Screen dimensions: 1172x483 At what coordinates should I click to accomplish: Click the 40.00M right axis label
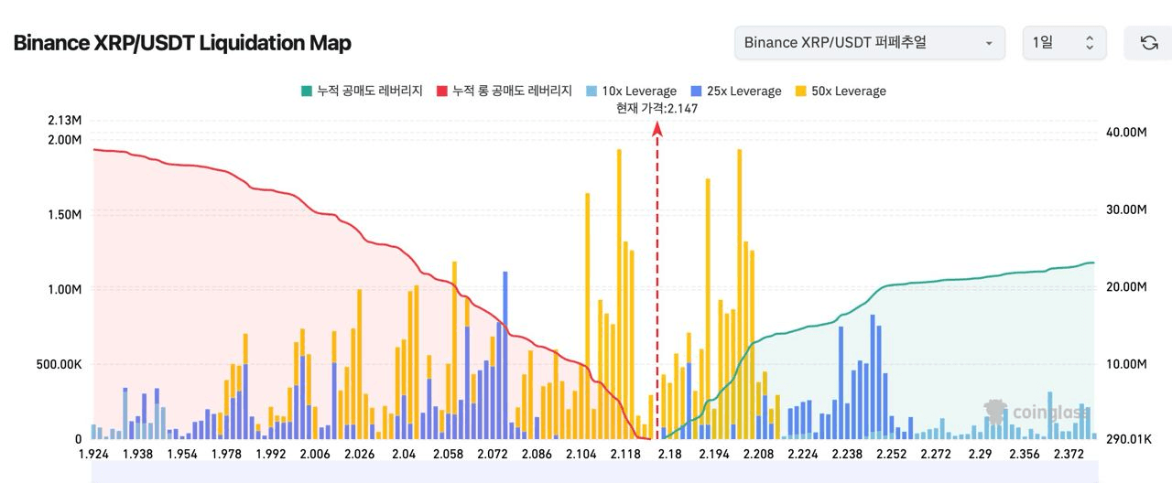(1126, 133)
